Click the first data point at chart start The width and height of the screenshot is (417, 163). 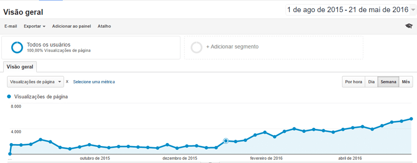(x=10, y=154)
